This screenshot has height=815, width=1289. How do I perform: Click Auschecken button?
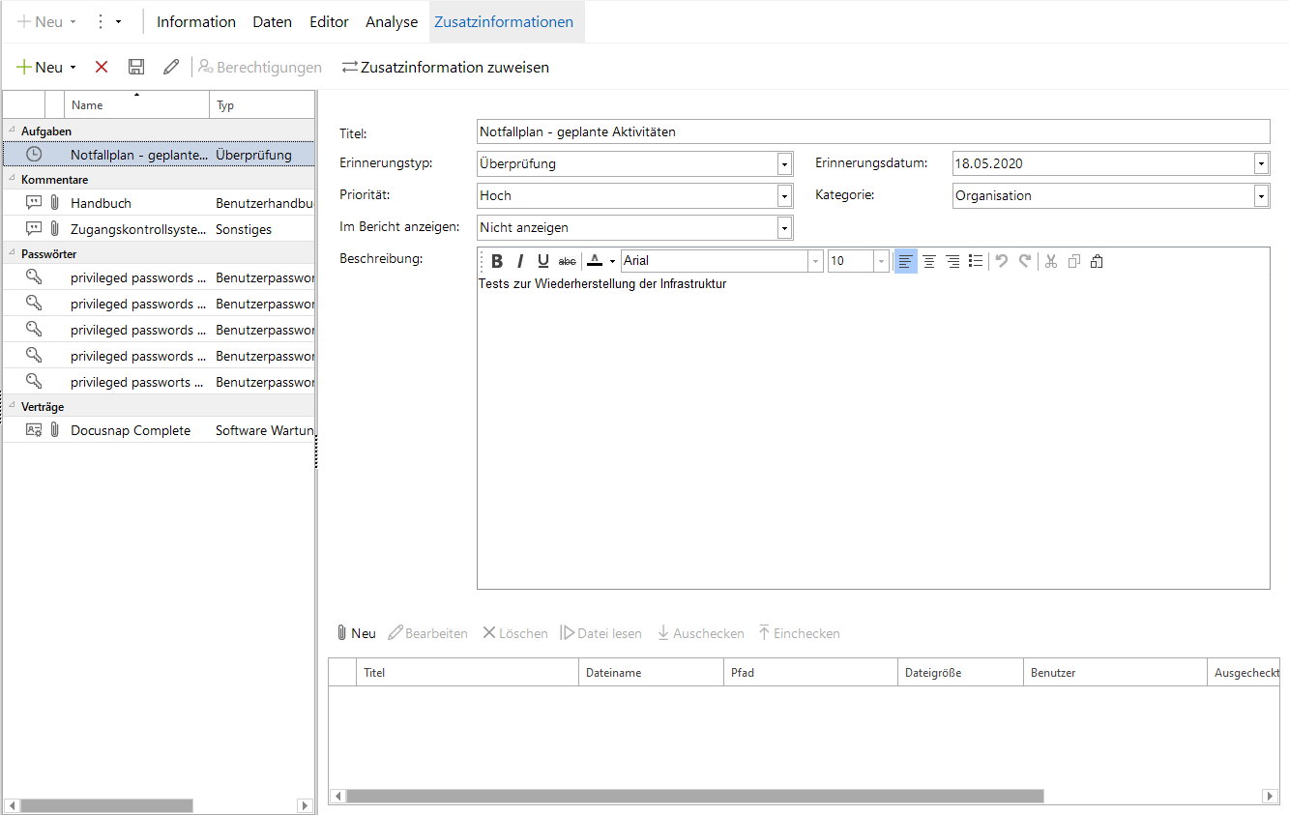coord(701,633)
